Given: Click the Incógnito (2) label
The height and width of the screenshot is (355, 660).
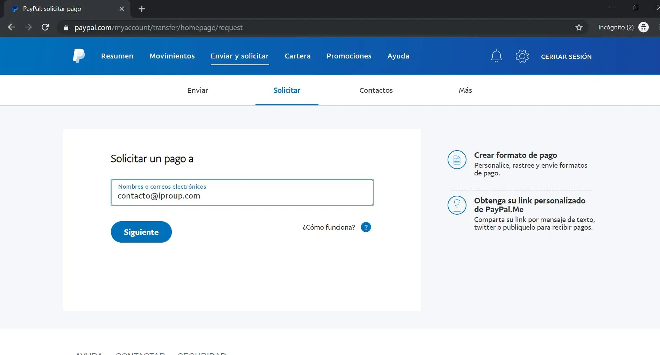Looking at the screenshot, I should [616, 27].
